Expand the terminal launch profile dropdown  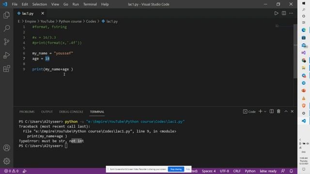[x=265, y=112]
